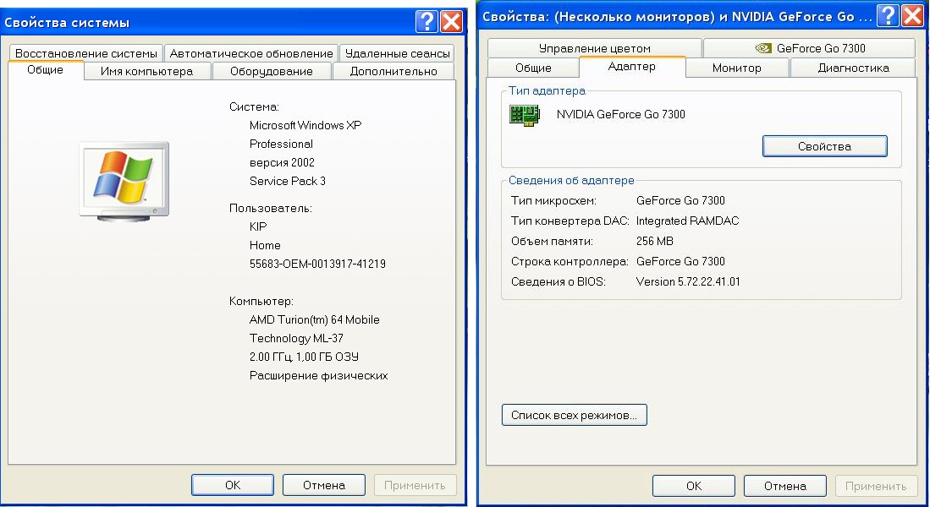Click the Расширение физических line

point(318,375)
